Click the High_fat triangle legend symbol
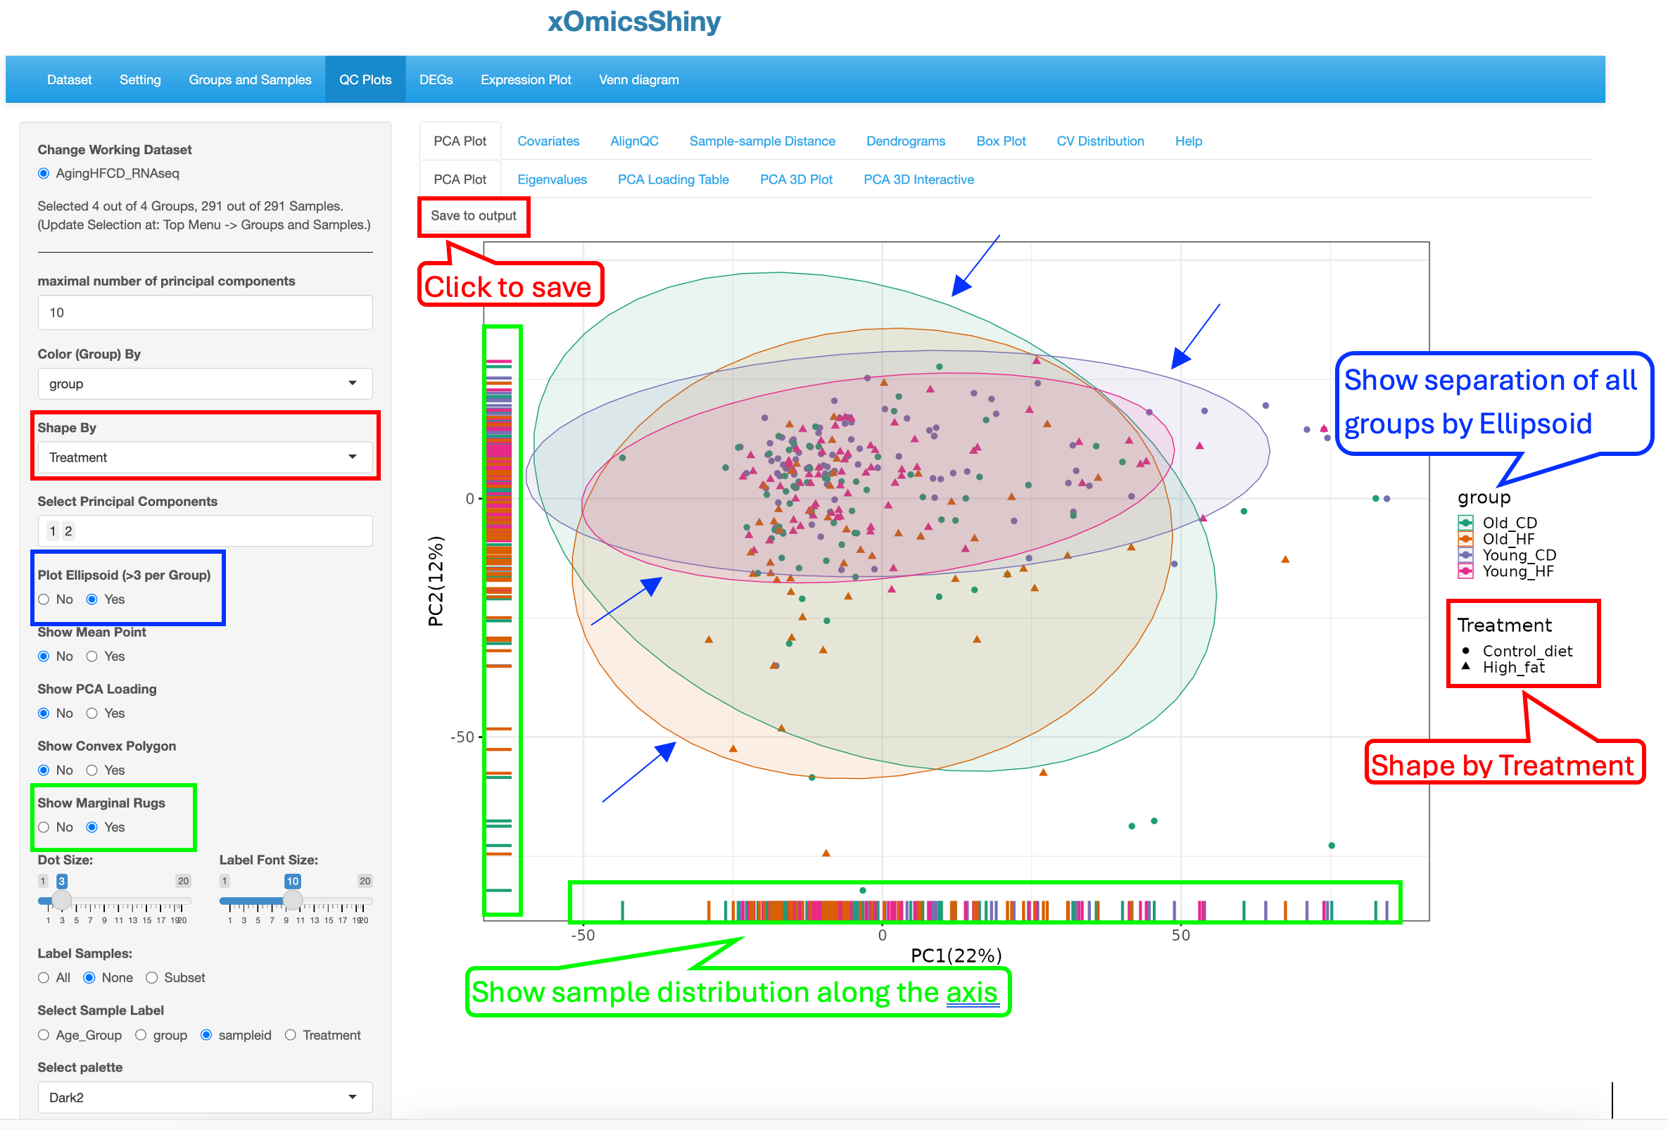 1465,666
